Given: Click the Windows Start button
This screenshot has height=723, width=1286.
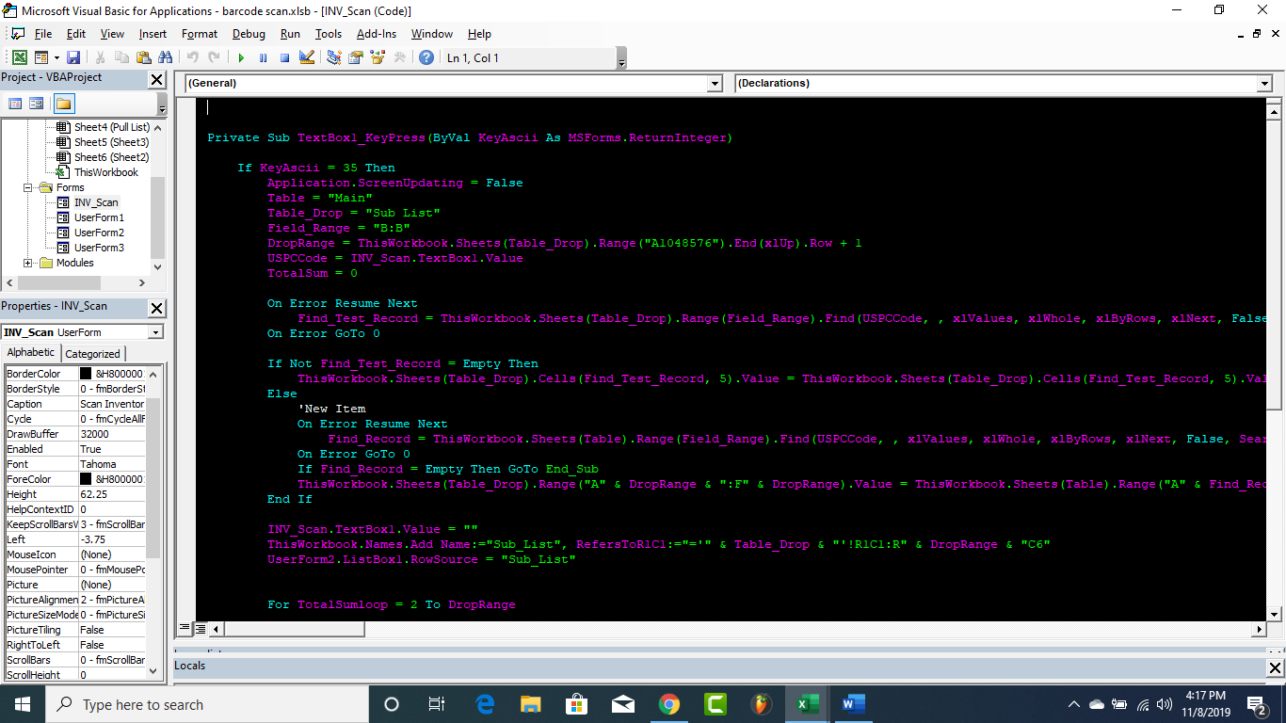Looking at the screenshot, I should 23,704.
